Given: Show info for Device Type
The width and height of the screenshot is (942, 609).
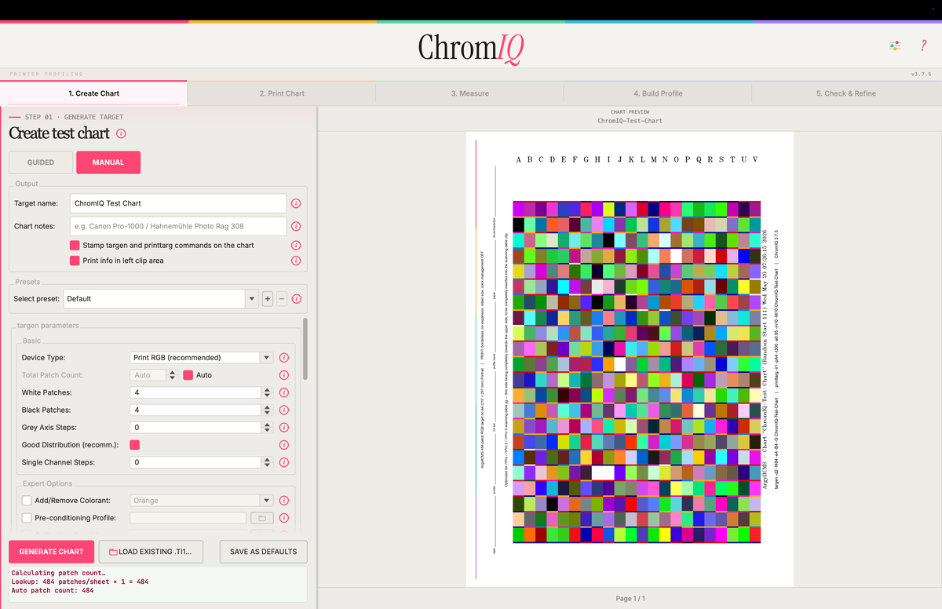Looking at the screenshot, I should coord(284,358).
